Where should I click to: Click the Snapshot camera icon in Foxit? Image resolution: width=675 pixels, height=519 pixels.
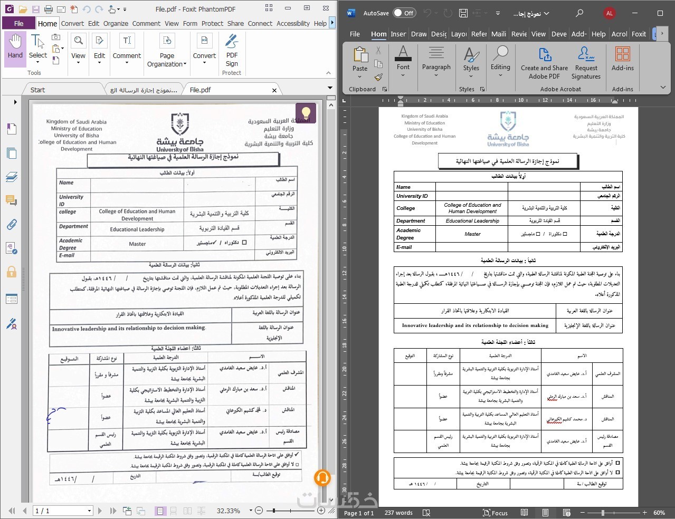(x=56, y=37)
